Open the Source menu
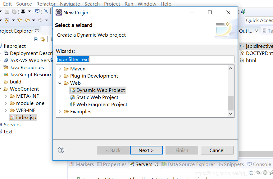 click(24, 4)
